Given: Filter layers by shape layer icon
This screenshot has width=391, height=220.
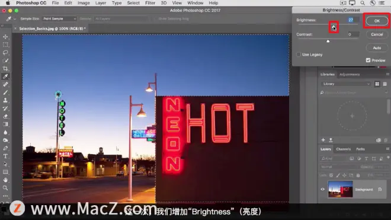Looking at the screenshot, I should [374, 158].
